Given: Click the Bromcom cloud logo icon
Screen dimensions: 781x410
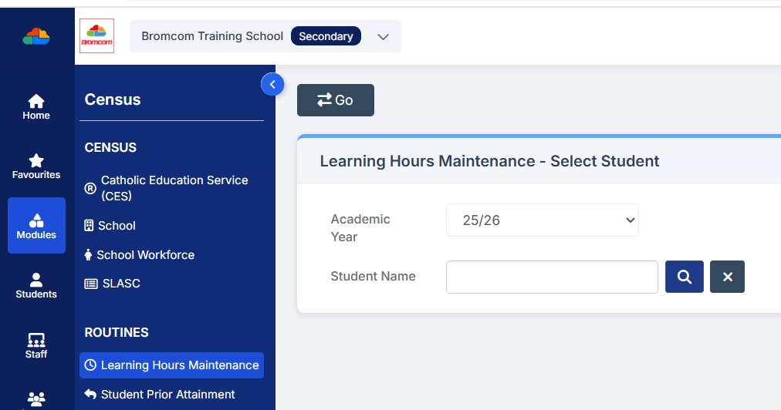Looking at the screenshot, I should 36,35.
